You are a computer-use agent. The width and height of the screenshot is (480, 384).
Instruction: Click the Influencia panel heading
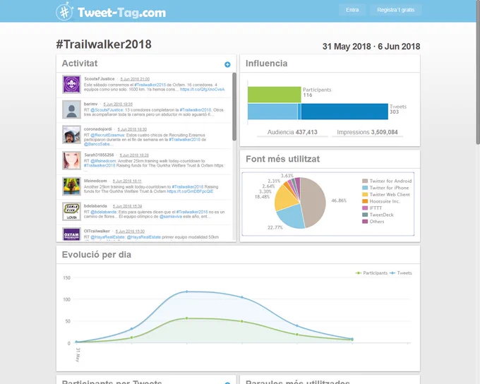pyautogui.click(x=266, y=64)
